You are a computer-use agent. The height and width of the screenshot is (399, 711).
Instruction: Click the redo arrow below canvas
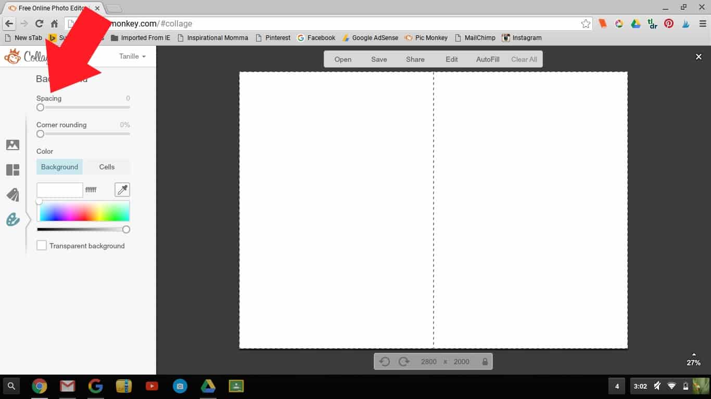[x=403, y=362]
